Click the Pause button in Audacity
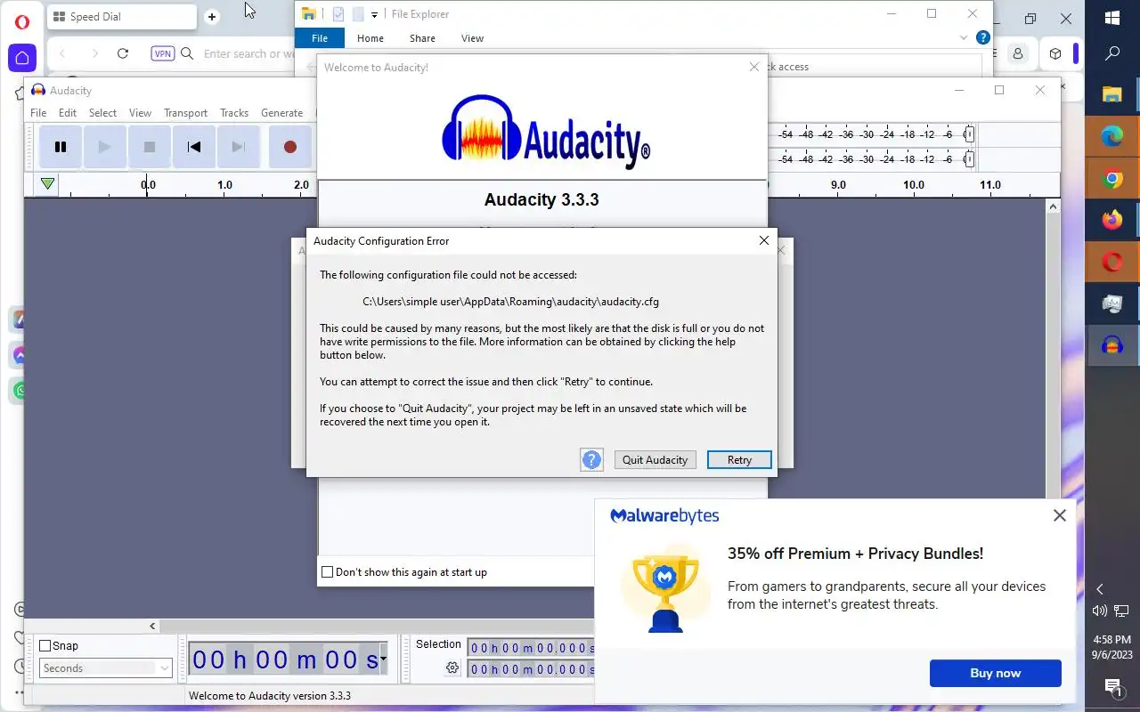Viewport: 1140px width, 712px height. [61, 147]
